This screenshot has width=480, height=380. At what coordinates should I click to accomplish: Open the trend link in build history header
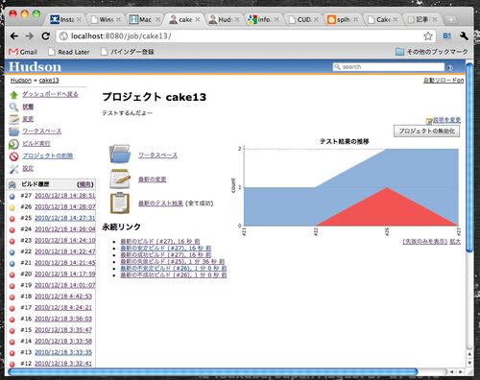coord(85,184)
